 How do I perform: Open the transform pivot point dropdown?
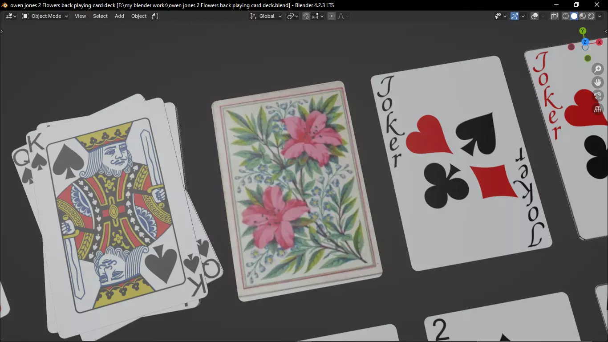[x=292, y=16]
